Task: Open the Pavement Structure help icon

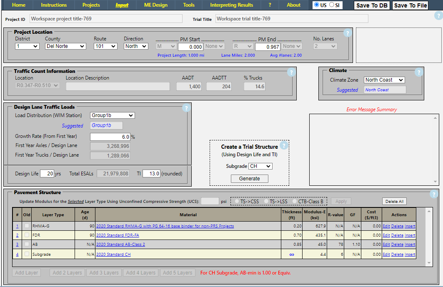Action: pos(434,194)
